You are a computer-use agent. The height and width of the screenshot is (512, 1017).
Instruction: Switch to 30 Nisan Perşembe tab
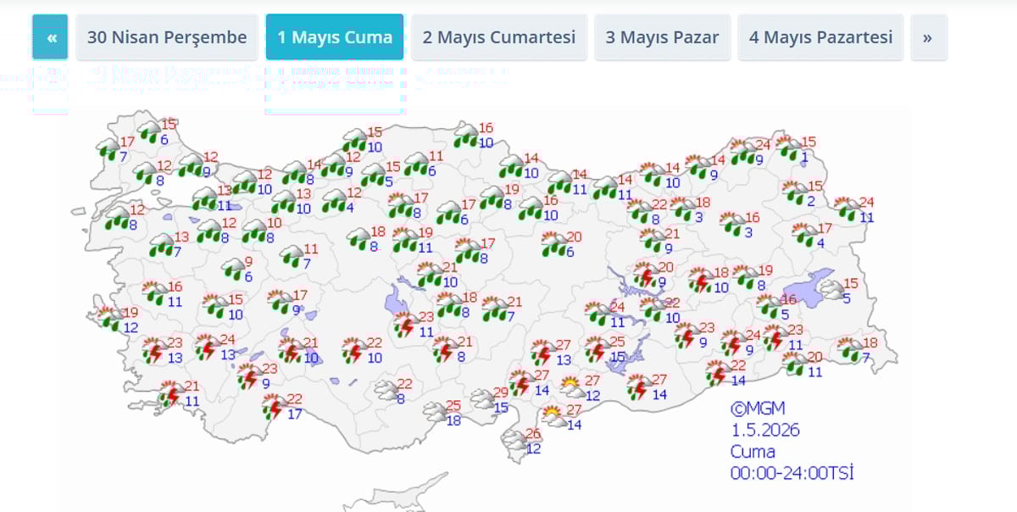point(167,37)
